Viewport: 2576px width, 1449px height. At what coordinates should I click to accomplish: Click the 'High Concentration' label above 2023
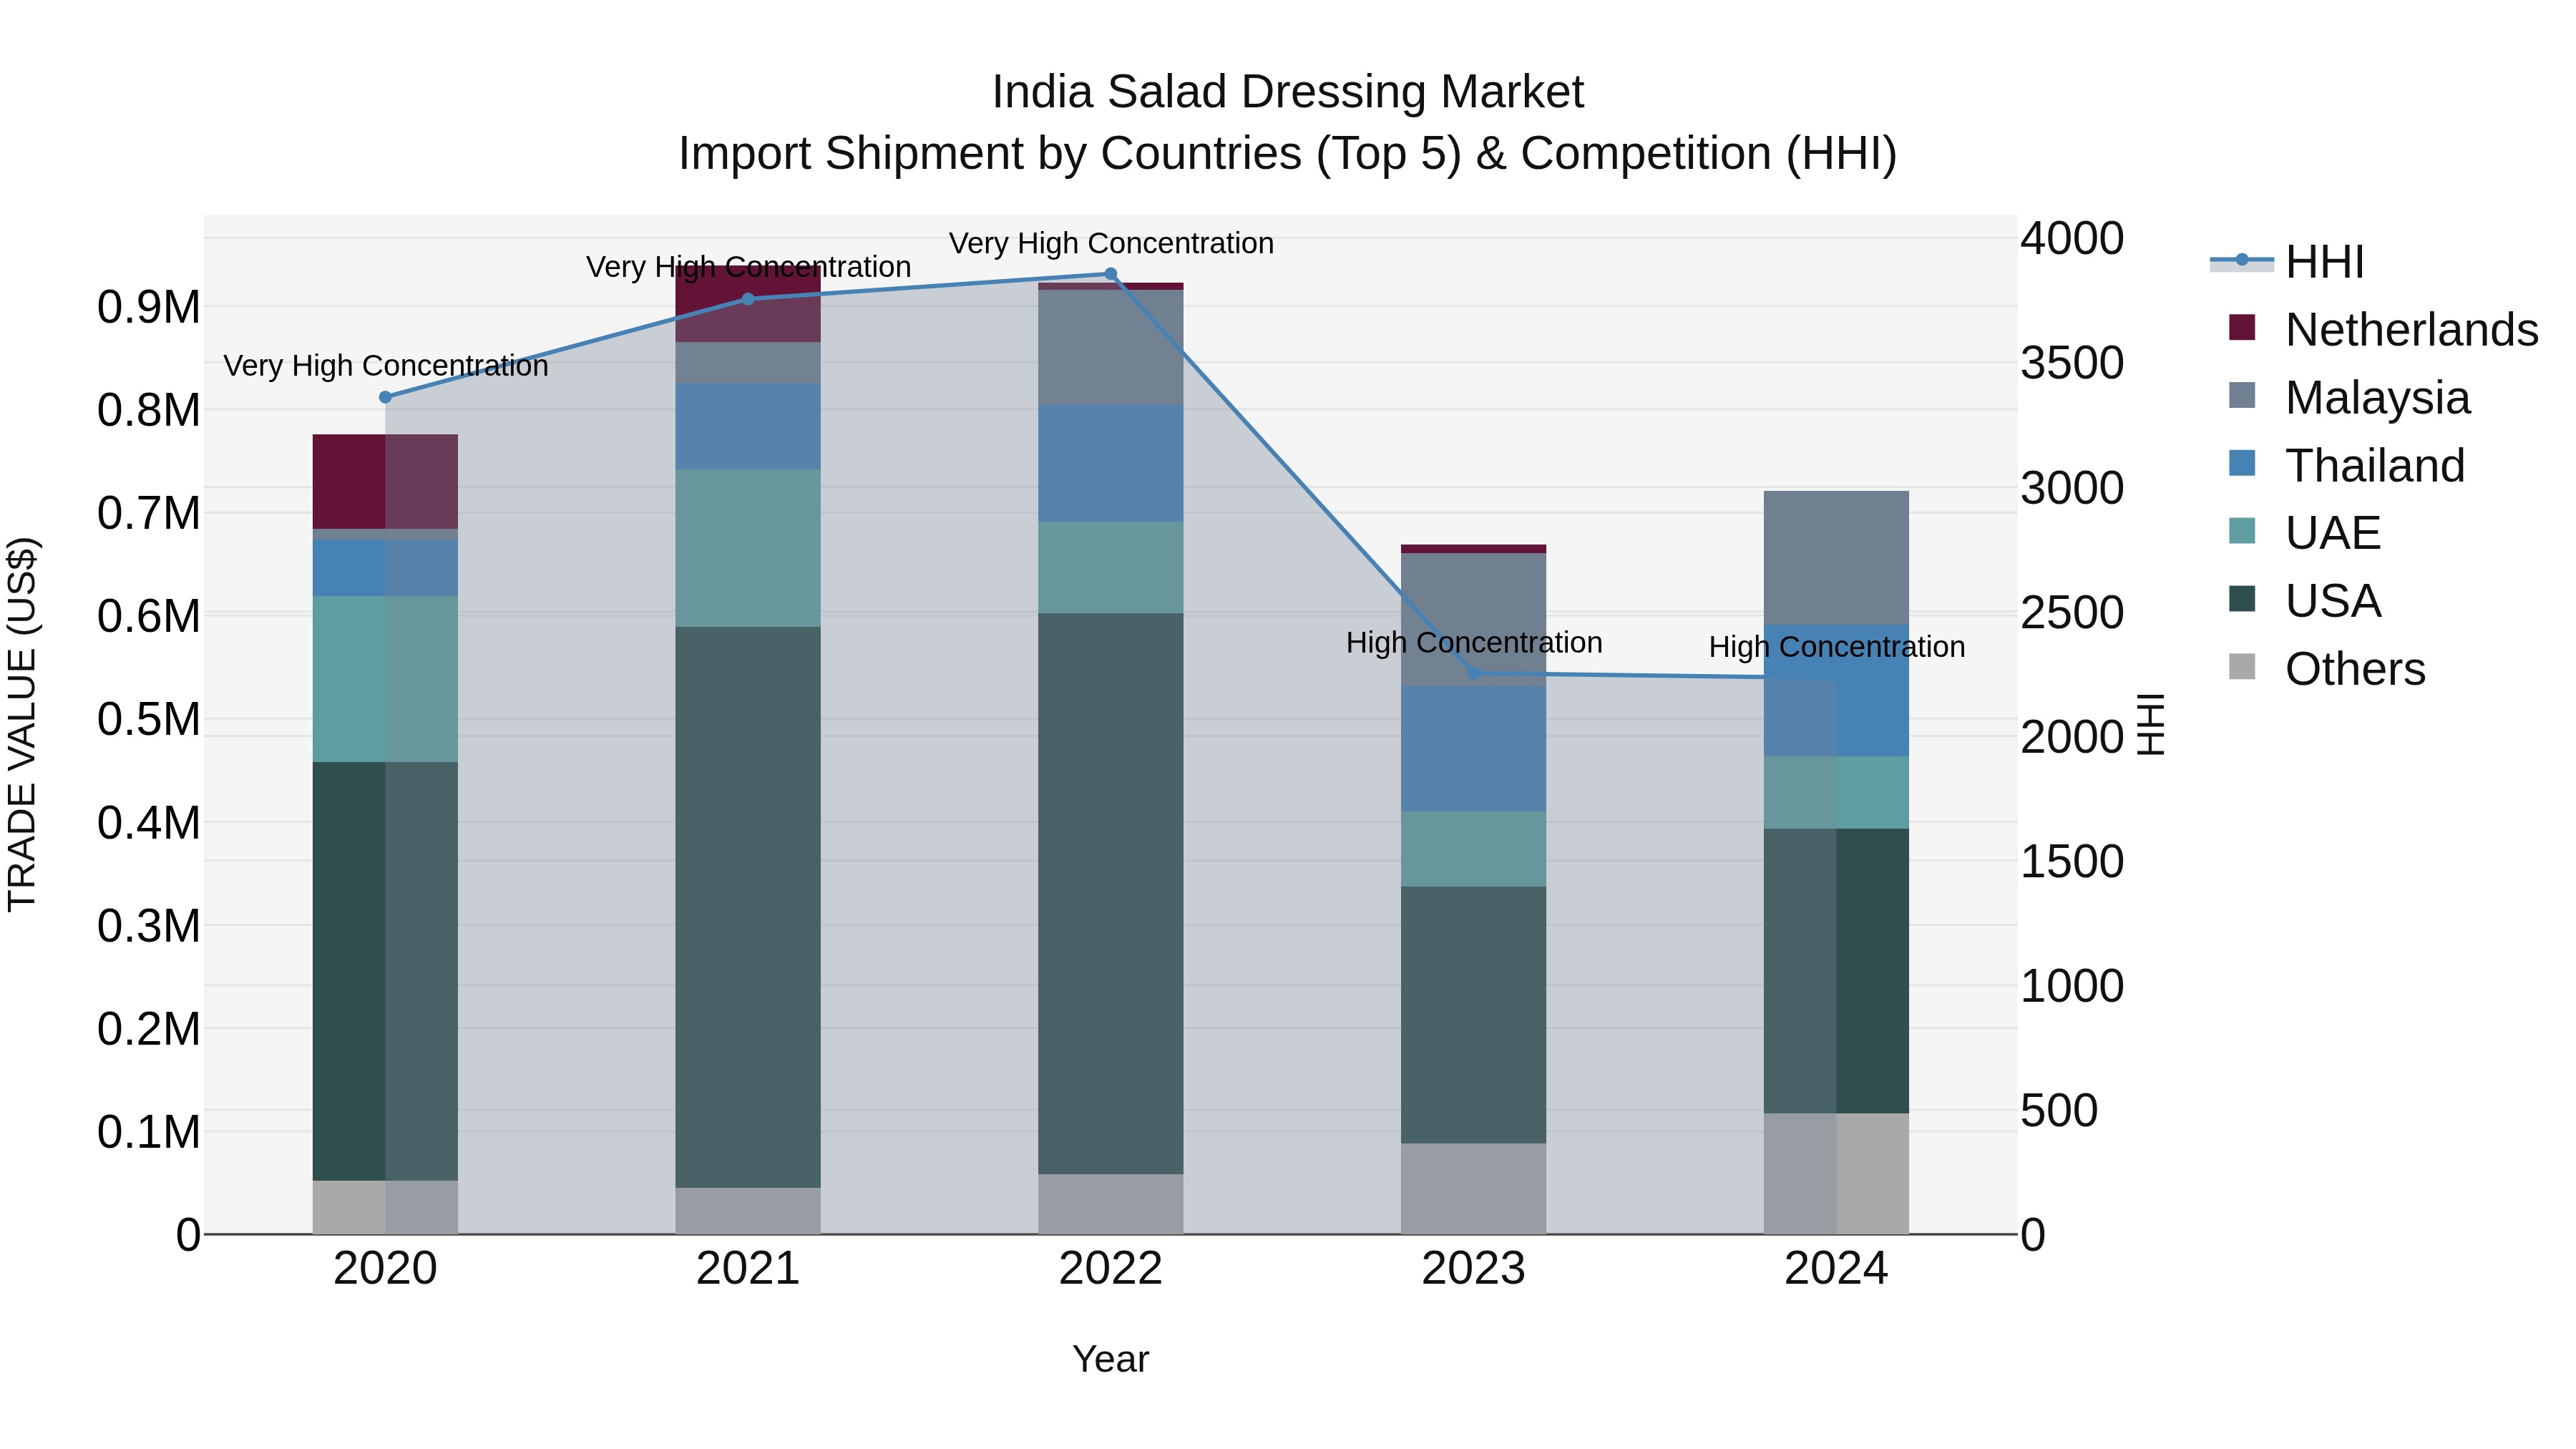click(x=1474, y=642)
